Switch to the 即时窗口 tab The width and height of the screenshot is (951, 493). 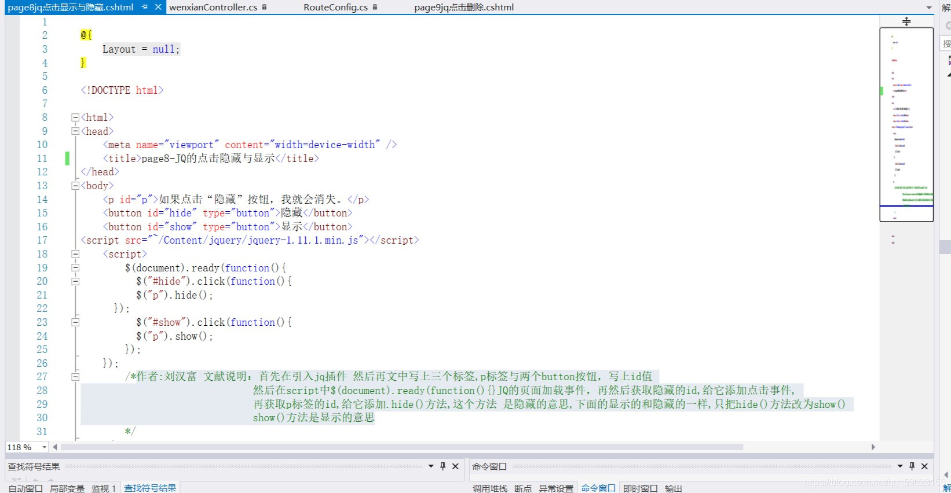tap(641, 488)
